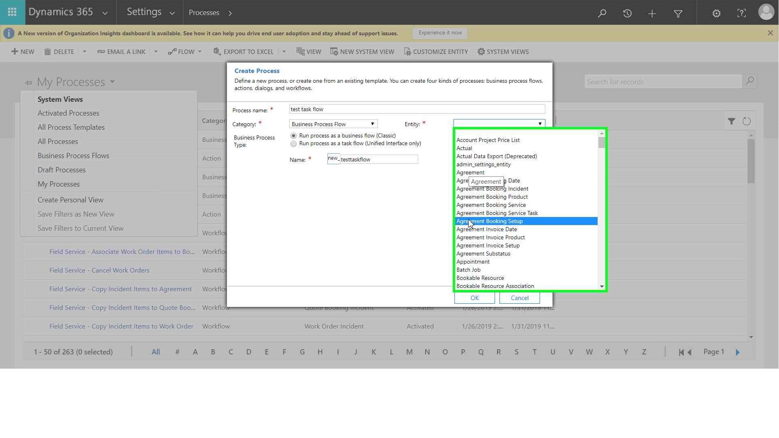Click the Cancel button

tap(519, 298)
